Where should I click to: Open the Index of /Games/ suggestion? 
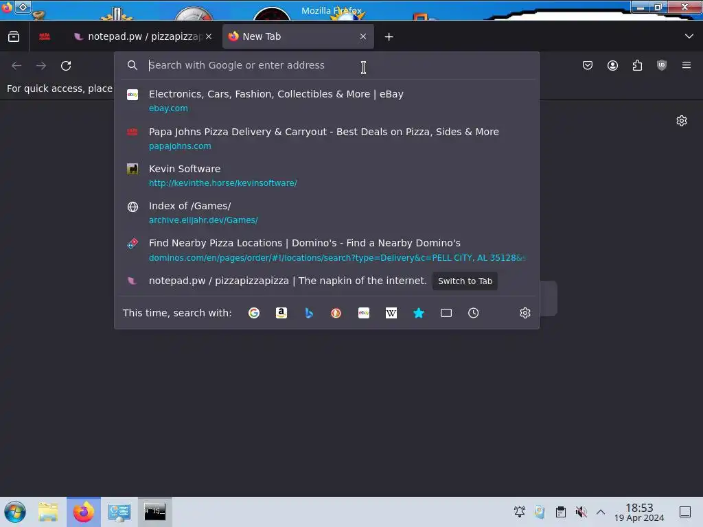point(327,213)
